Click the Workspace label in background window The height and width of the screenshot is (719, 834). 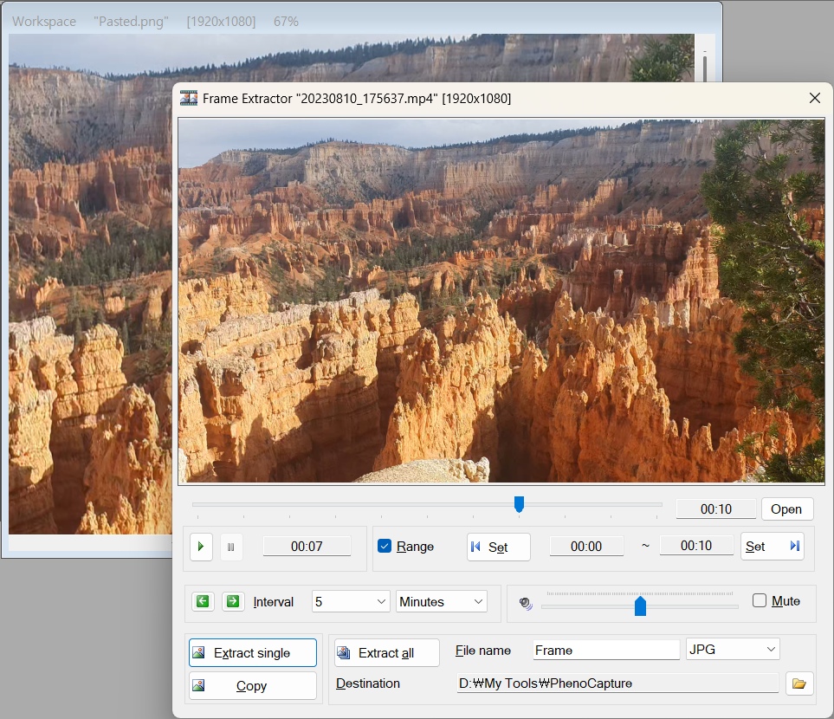click(44, 22)
